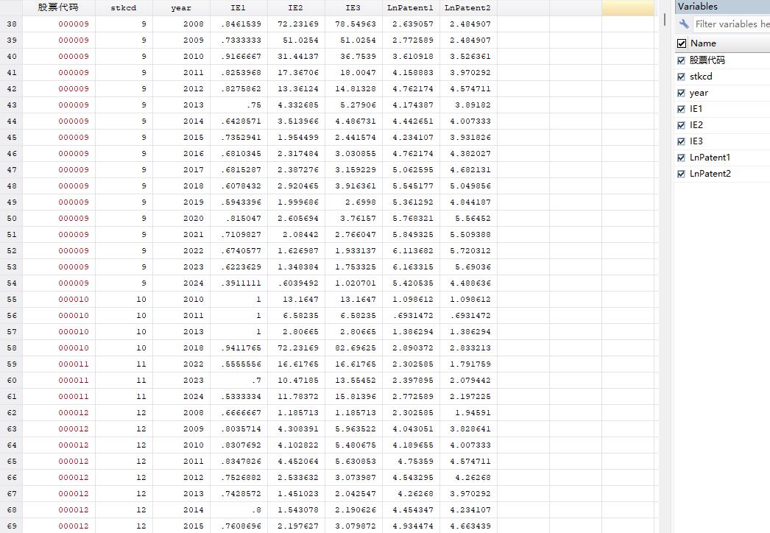The width and height of the screenshot is (770, 533).
Task: Click the Variables panel title bar
Action: 722,7
